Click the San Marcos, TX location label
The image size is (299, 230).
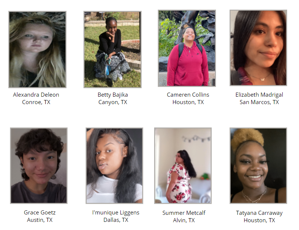(259, 102)
